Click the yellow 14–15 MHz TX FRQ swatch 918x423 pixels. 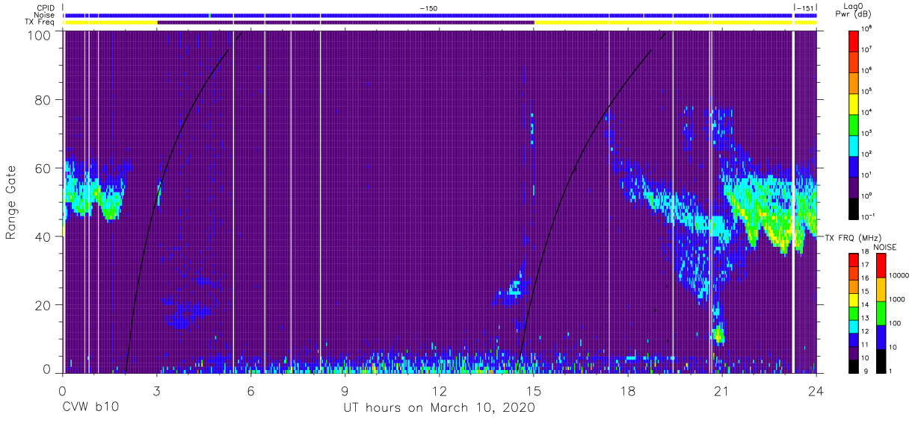[x=854, y=298]
